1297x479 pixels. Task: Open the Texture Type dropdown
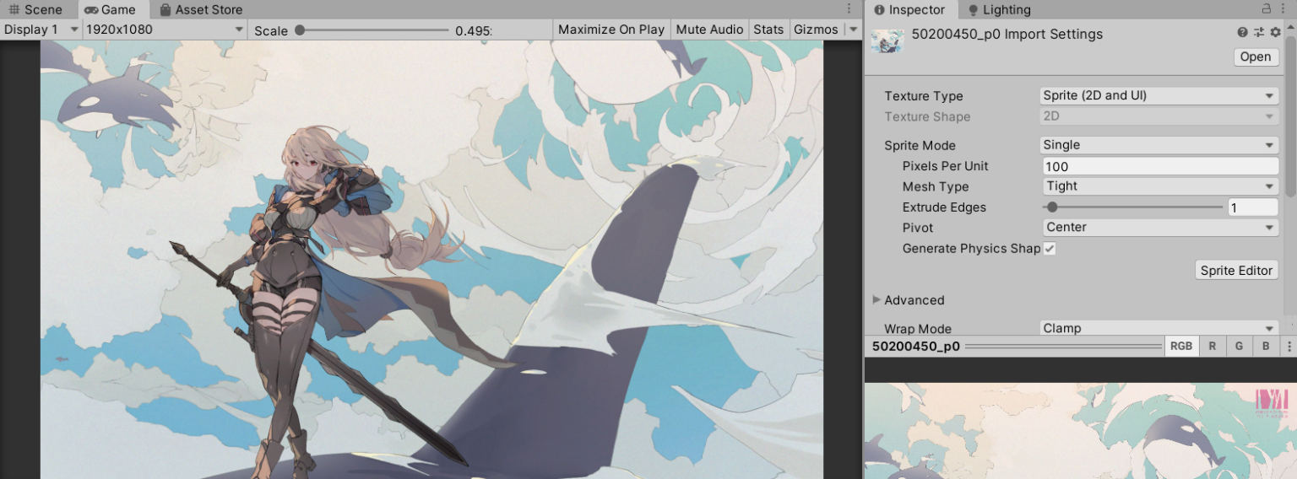pos(1159,96)
